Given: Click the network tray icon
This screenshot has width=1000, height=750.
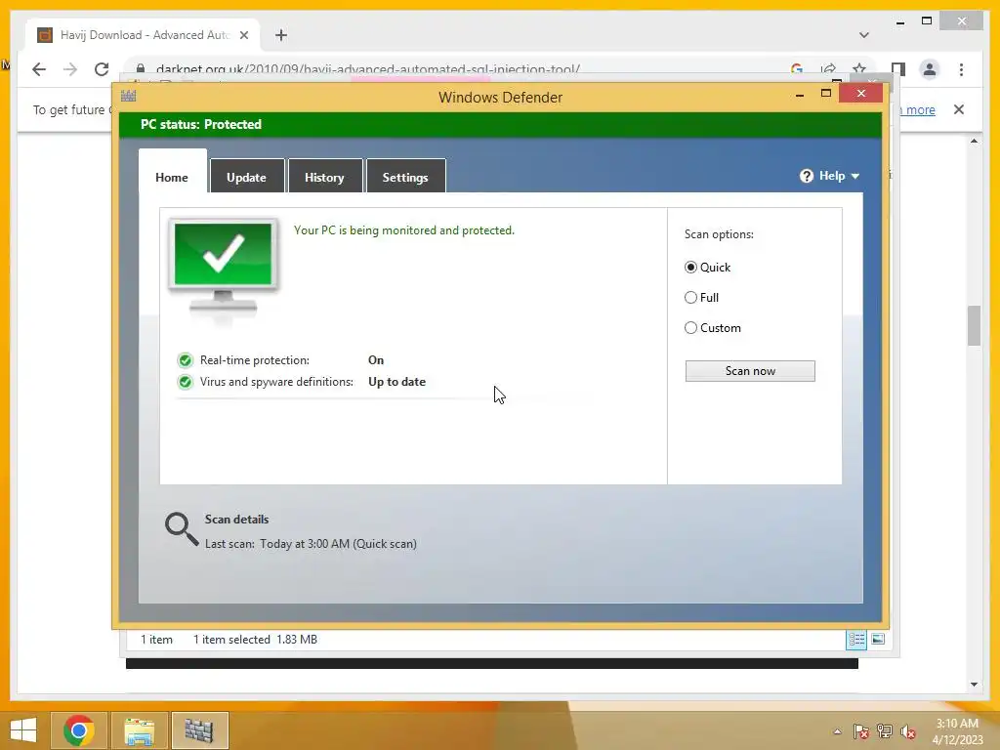Looking at the screenshot, I should (885, 731).
